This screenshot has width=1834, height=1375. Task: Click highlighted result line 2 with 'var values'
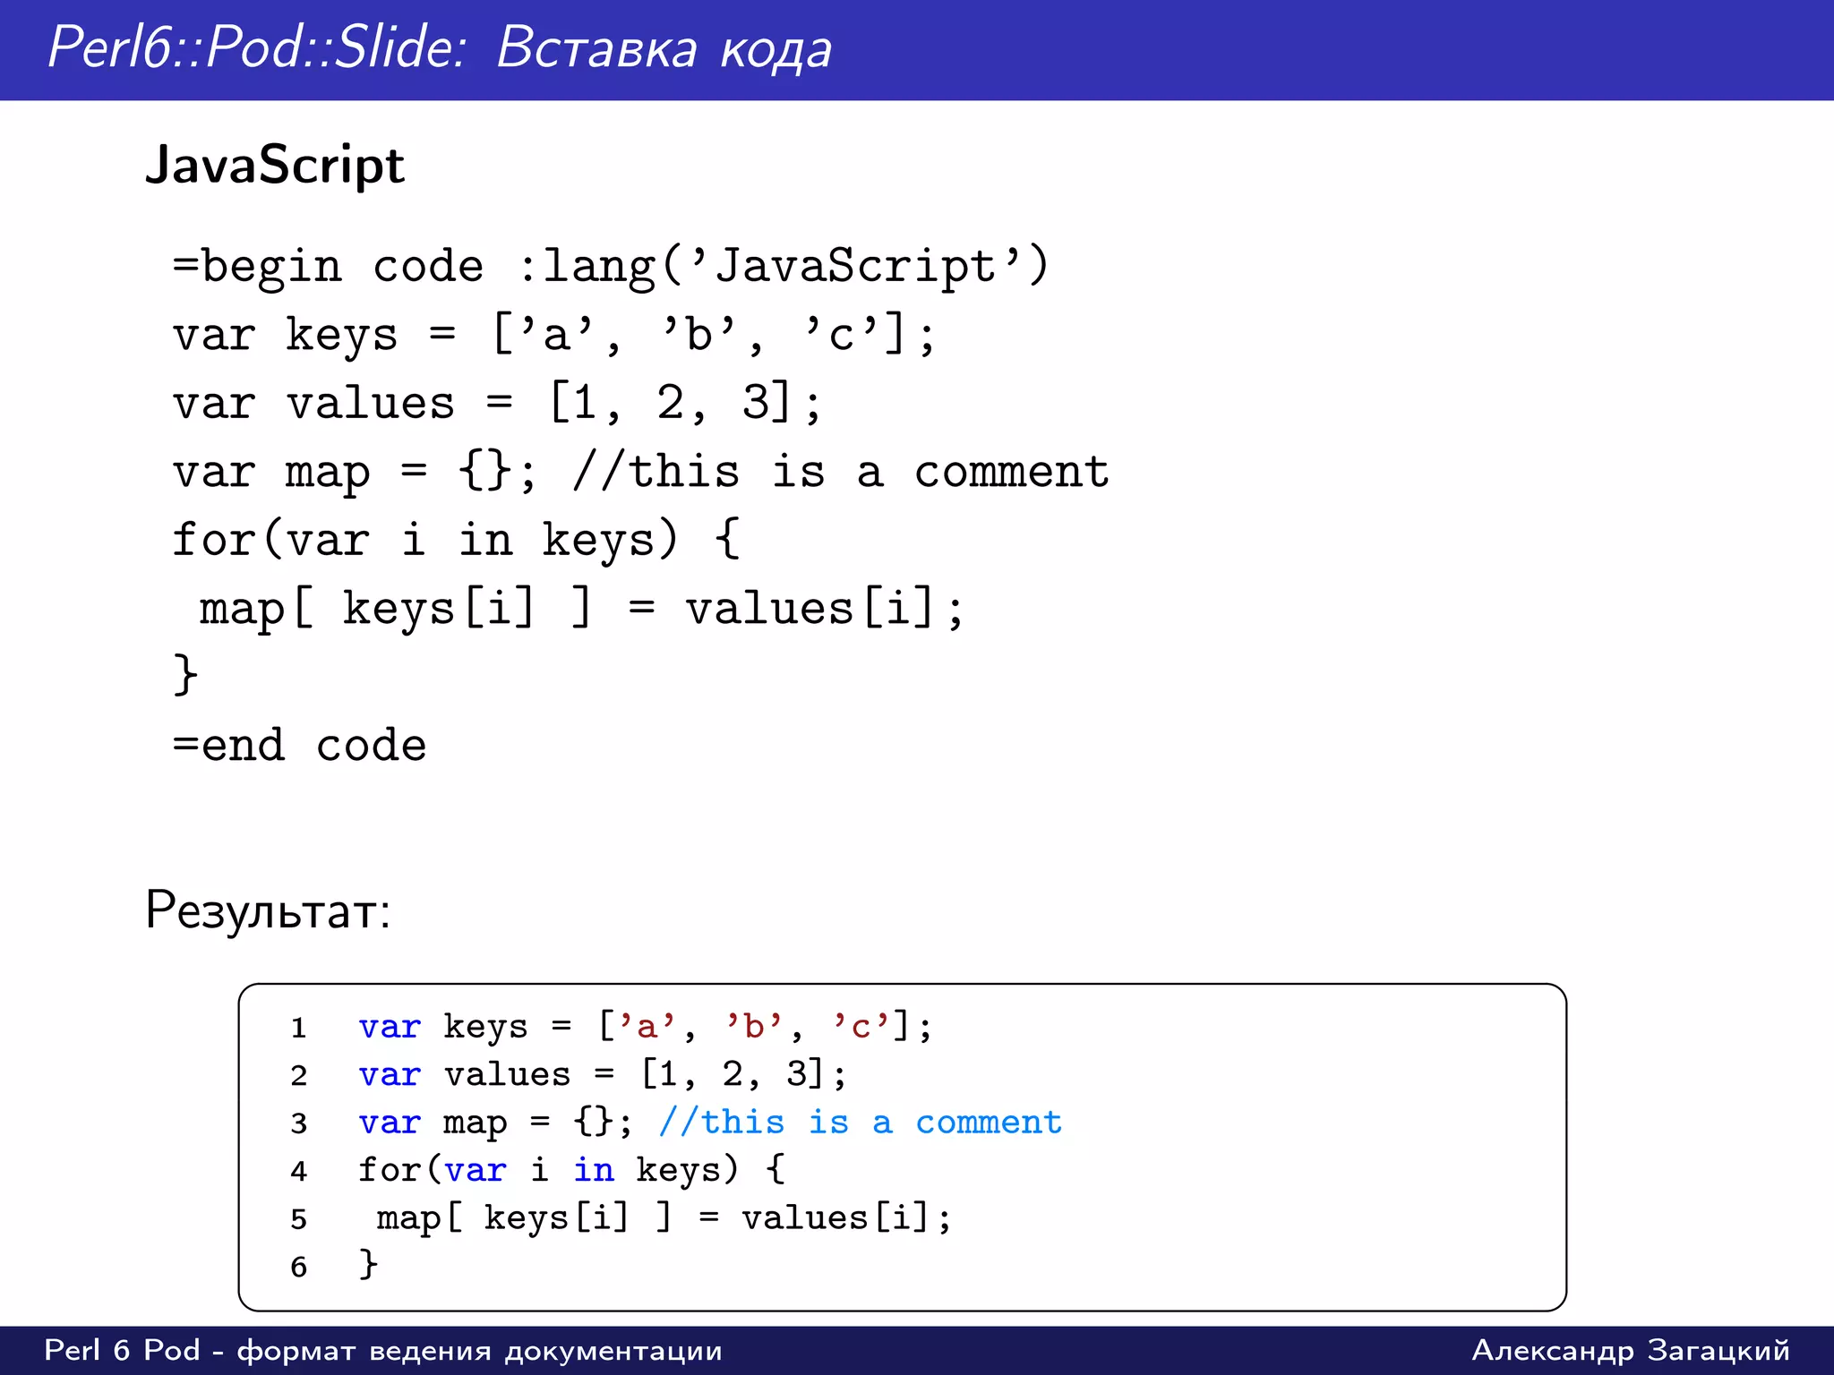(602, 1074)
